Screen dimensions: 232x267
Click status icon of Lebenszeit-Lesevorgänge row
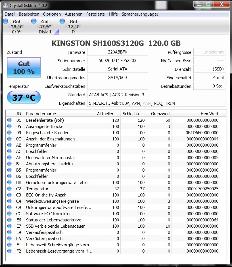tap(9, 251)
